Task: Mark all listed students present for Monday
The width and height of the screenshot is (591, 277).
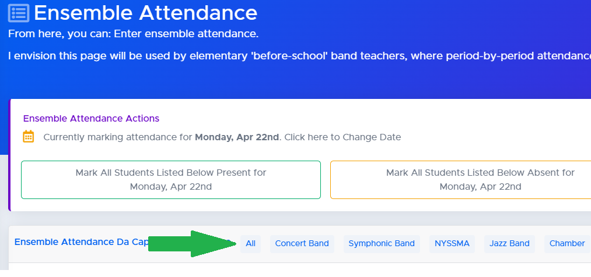Action: 171,180
